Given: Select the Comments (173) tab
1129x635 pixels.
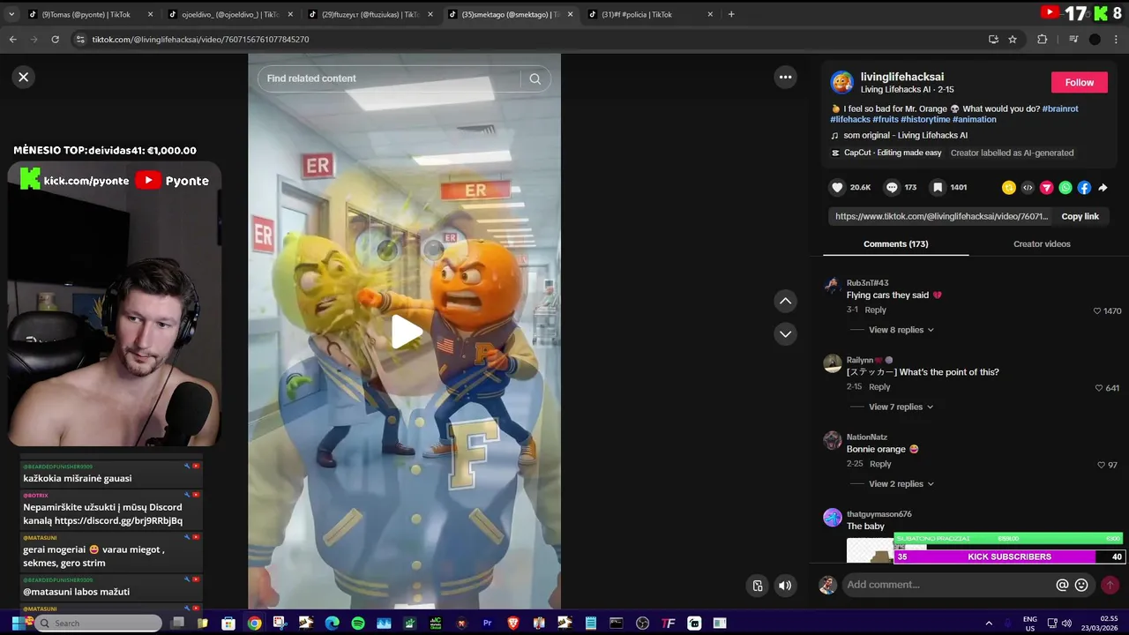Looking at the screenshot, I should coord(895,243).
